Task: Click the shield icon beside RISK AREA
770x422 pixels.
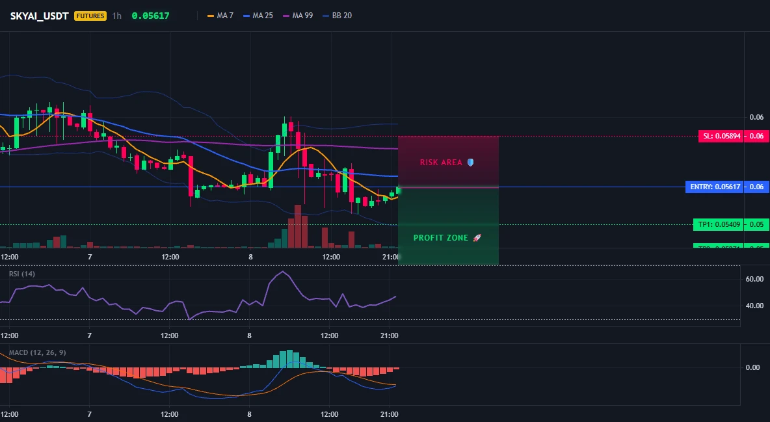Action: coord(470,162)
